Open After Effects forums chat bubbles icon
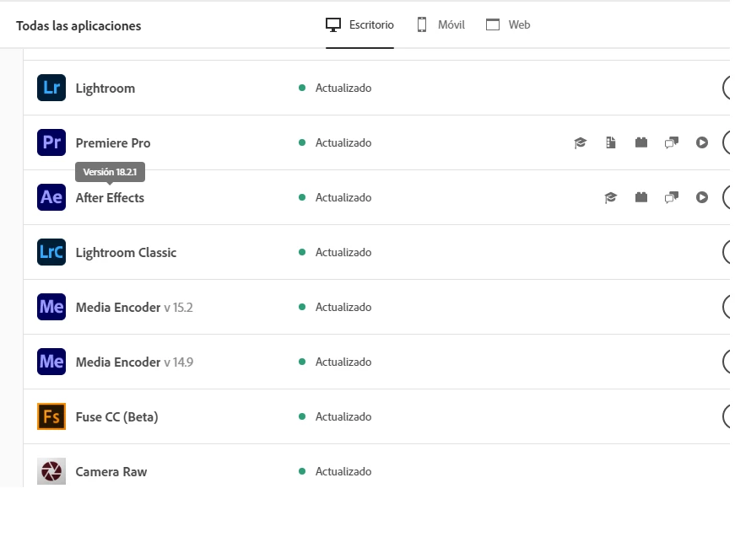735x542 pixels. [x=672, y=197]
